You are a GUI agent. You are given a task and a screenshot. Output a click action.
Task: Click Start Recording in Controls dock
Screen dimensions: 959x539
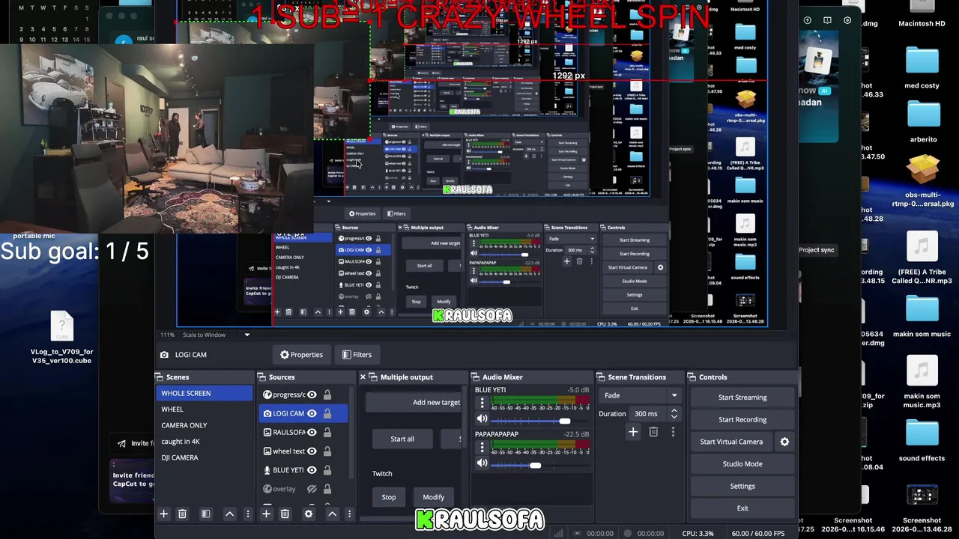point(742,419)
